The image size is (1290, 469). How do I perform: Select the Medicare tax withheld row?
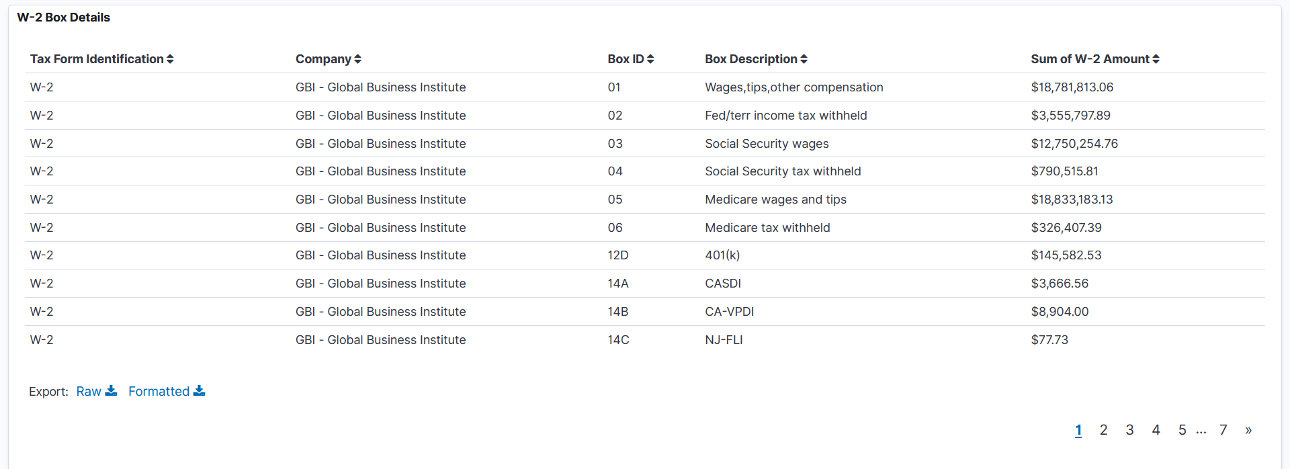[x=767, y=227]
